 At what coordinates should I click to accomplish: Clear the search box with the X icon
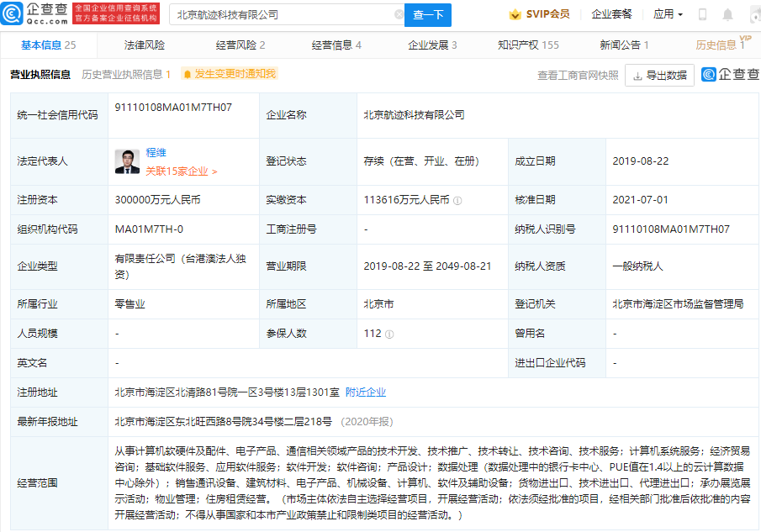tap(399, 14)
